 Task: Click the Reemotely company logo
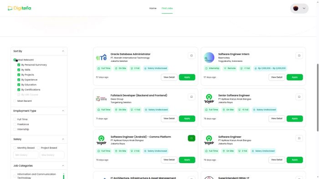(x=209, y=57)
